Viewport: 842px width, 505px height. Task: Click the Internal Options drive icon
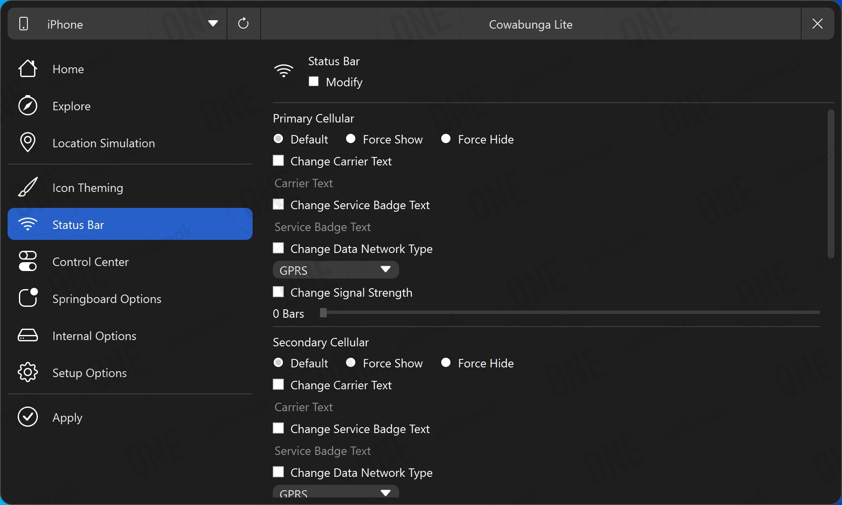click(x=28, y=335)
